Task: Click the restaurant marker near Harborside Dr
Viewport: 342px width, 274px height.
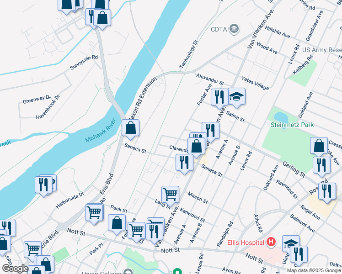Action: 43,186
